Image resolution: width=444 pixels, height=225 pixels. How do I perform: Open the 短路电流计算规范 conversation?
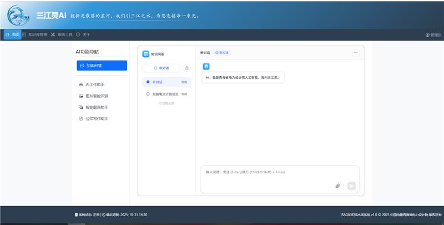pos(165,94)
